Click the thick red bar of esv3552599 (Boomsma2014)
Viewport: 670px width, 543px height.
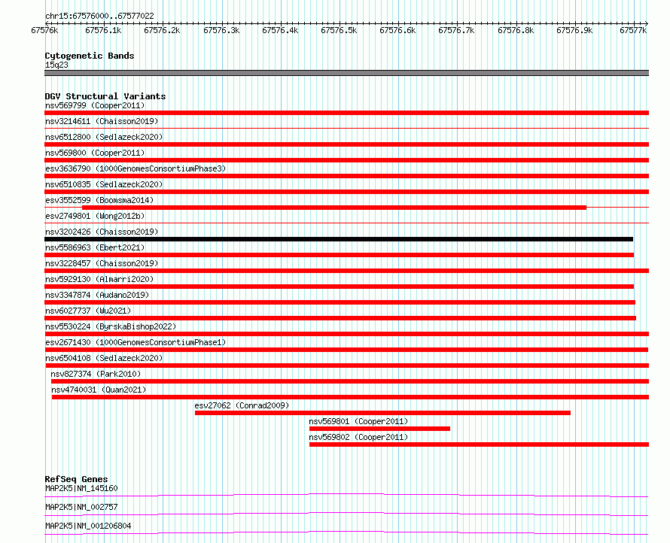coord(334,208)
